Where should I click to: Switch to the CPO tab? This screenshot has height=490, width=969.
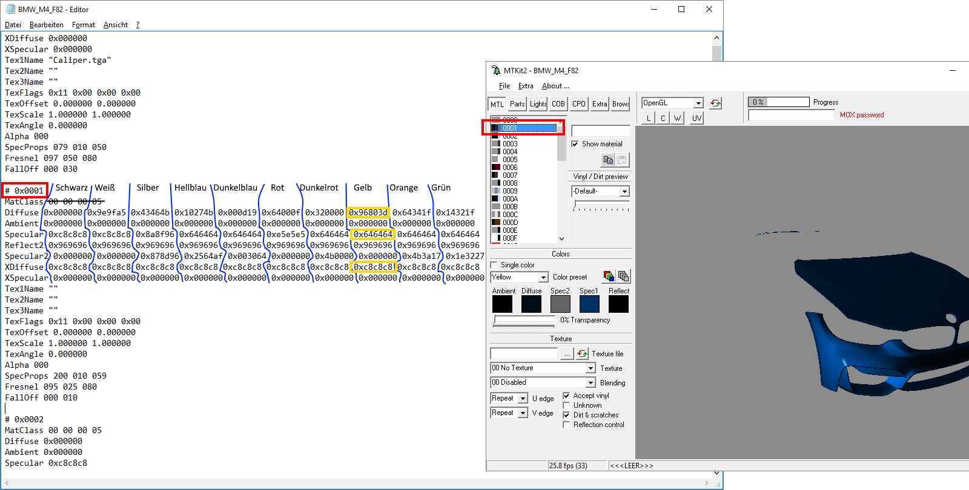579,104
